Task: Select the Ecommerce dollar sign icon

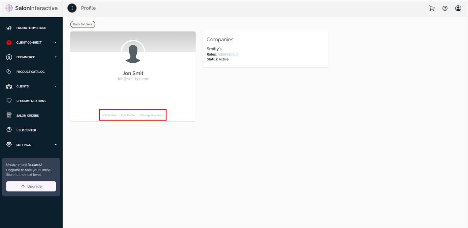Action: pyautogui.click(x=9, y=57)
